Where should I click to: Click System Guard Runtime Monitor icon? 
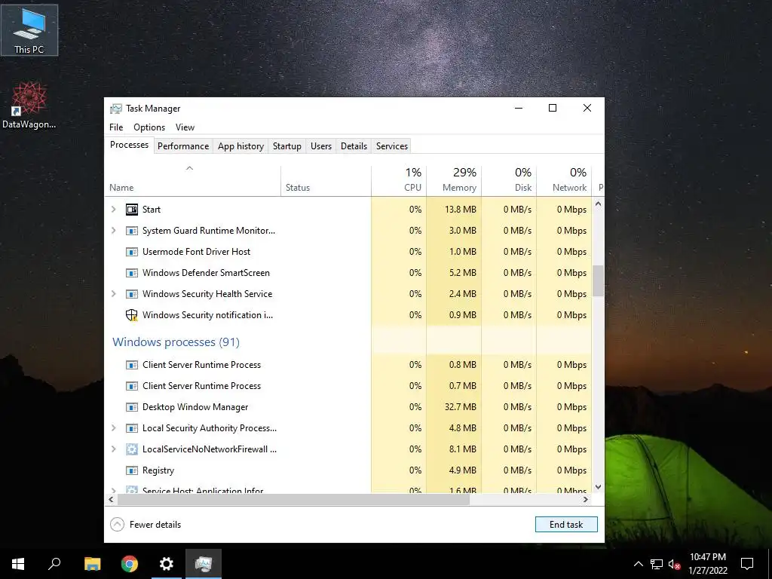coord(131,231)
